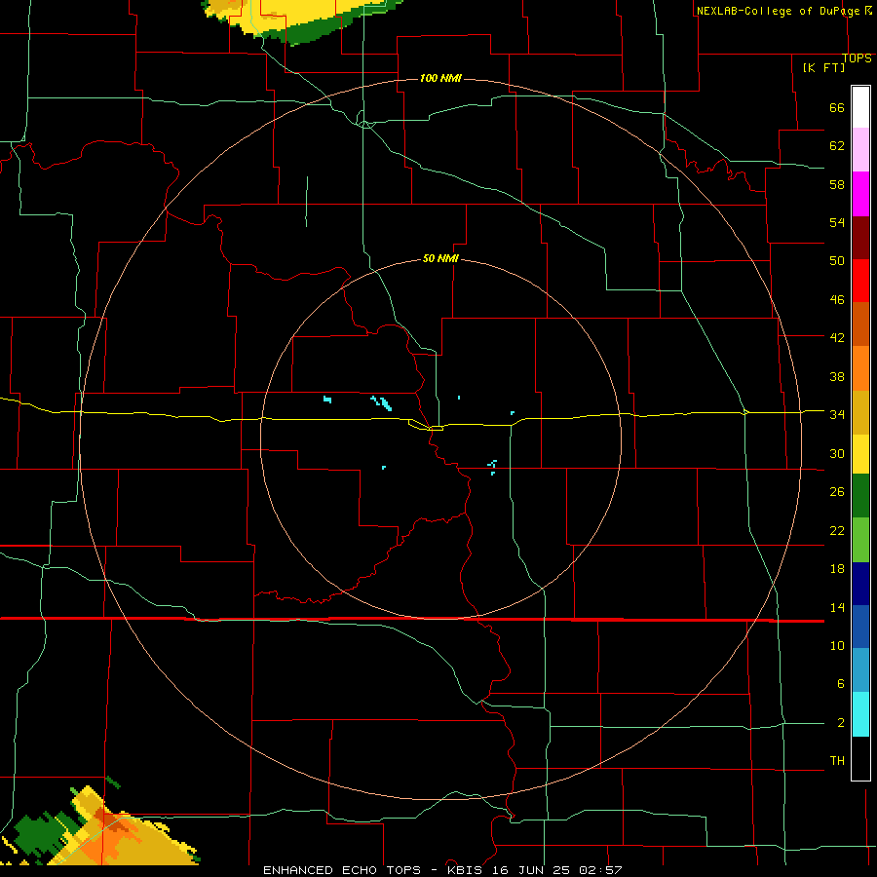877x877 pixels.
Task: Click the TH threshold legend label
Action: [837, 761]
